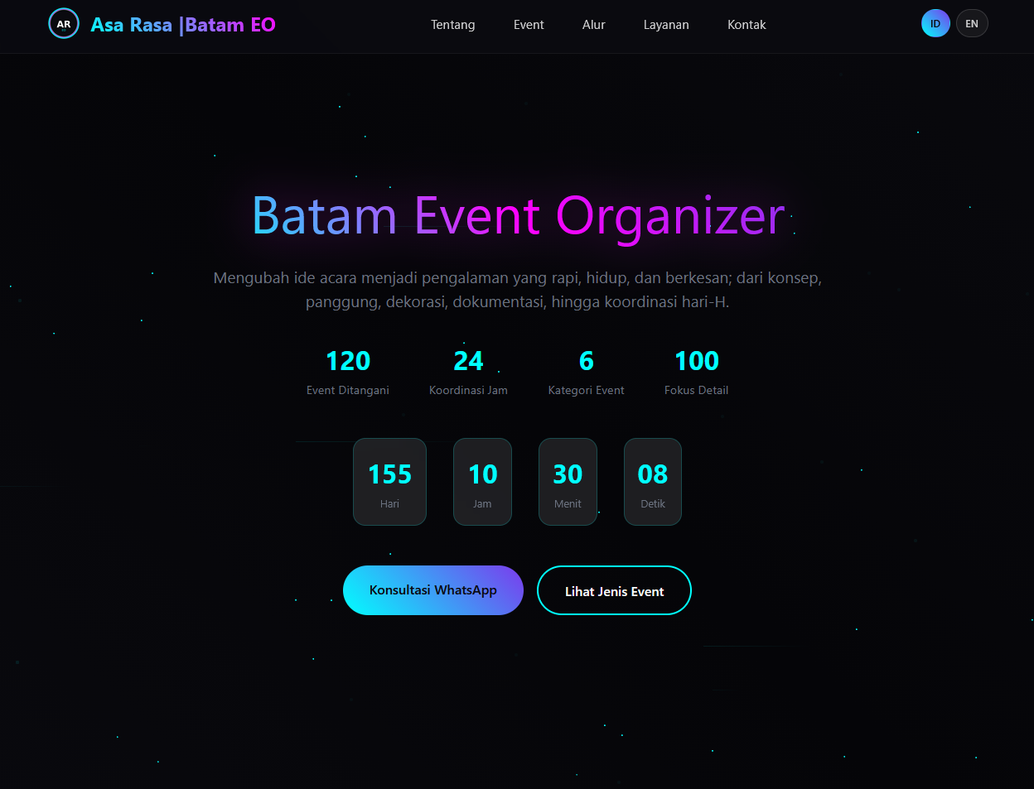Open the Layanan menu item
1034x789 pixels.
pos(666,25)
